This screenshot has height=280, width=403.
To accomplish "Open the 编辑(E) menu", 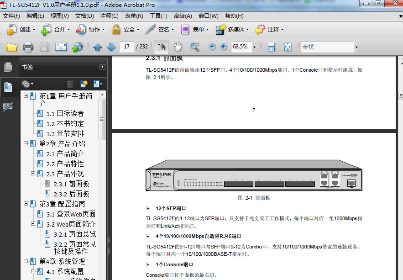I will pyautogui.click(x=35, y=16).
